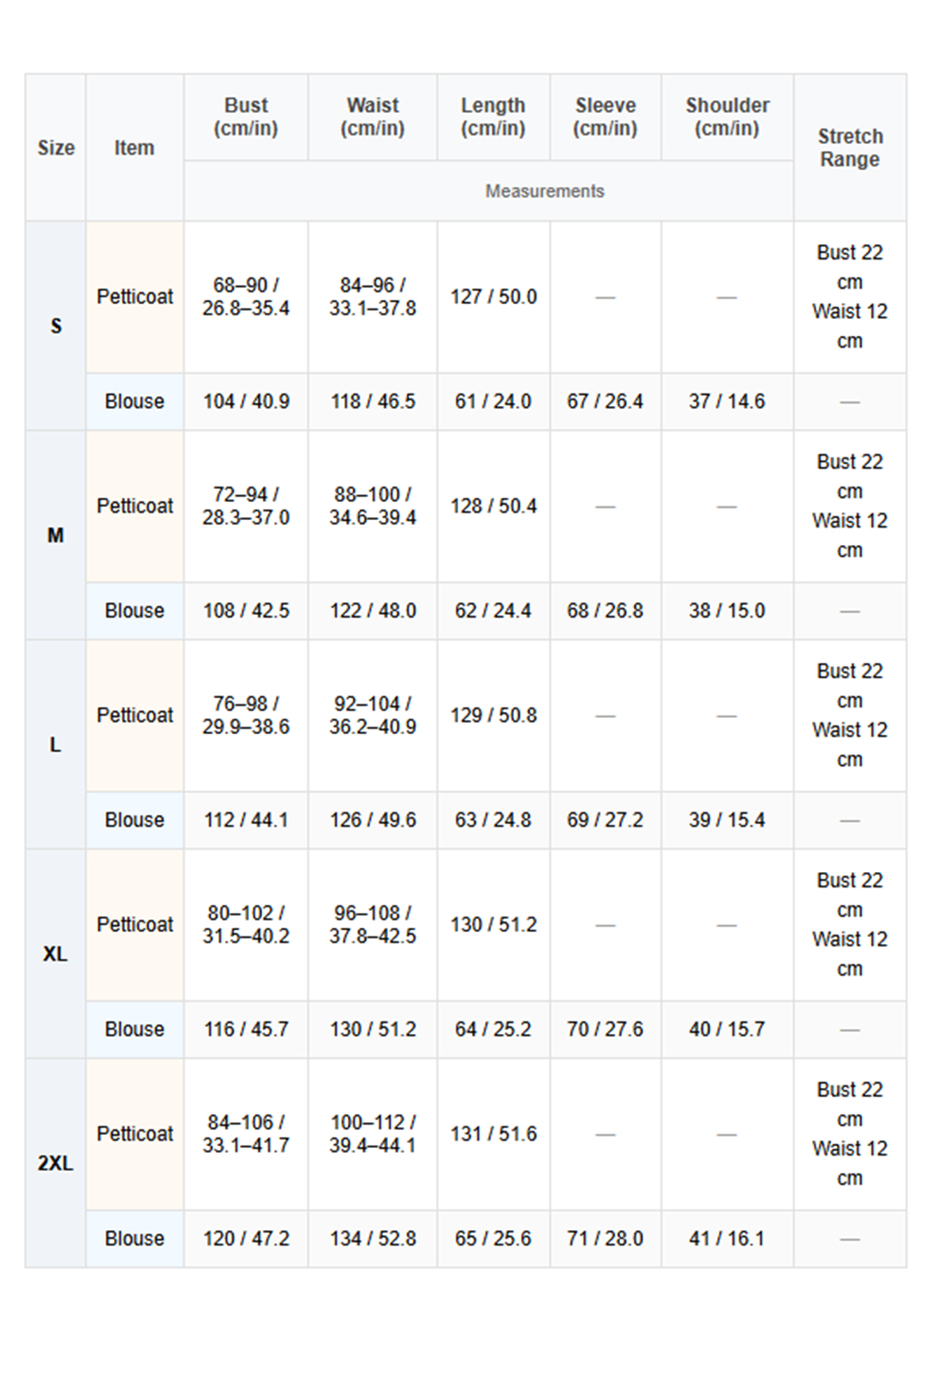The image size is (932, 1398).
Task: Click the Item column header
Action: pos(134,147)
